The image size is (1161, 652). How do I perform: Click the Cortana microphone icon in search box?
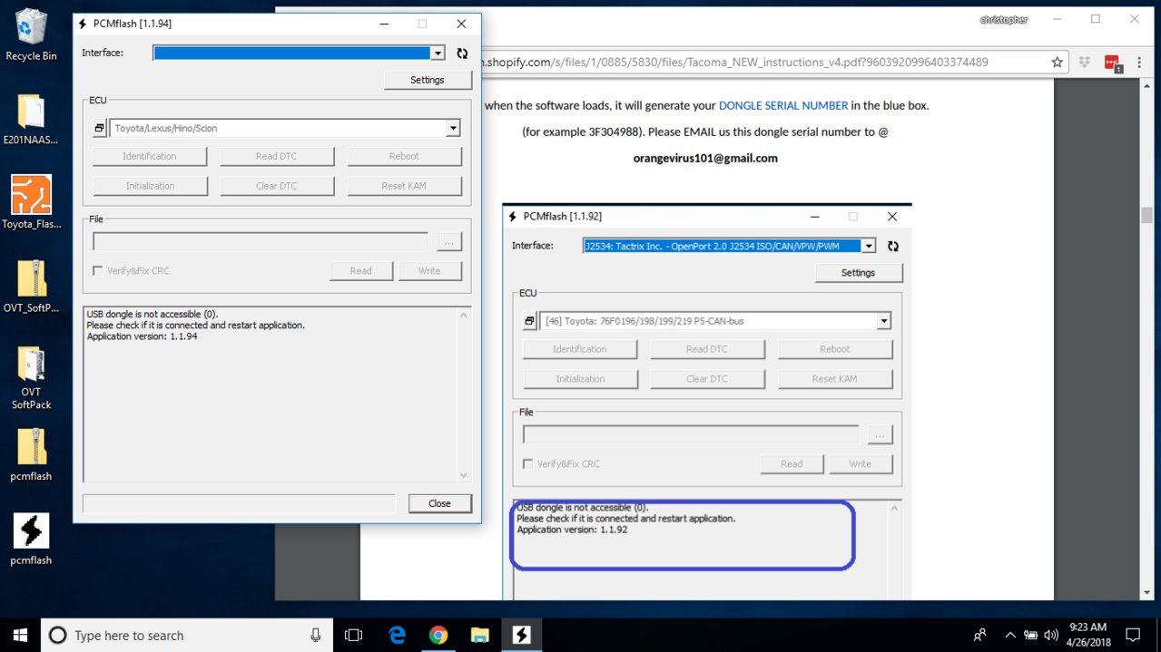tap(315, 635)
